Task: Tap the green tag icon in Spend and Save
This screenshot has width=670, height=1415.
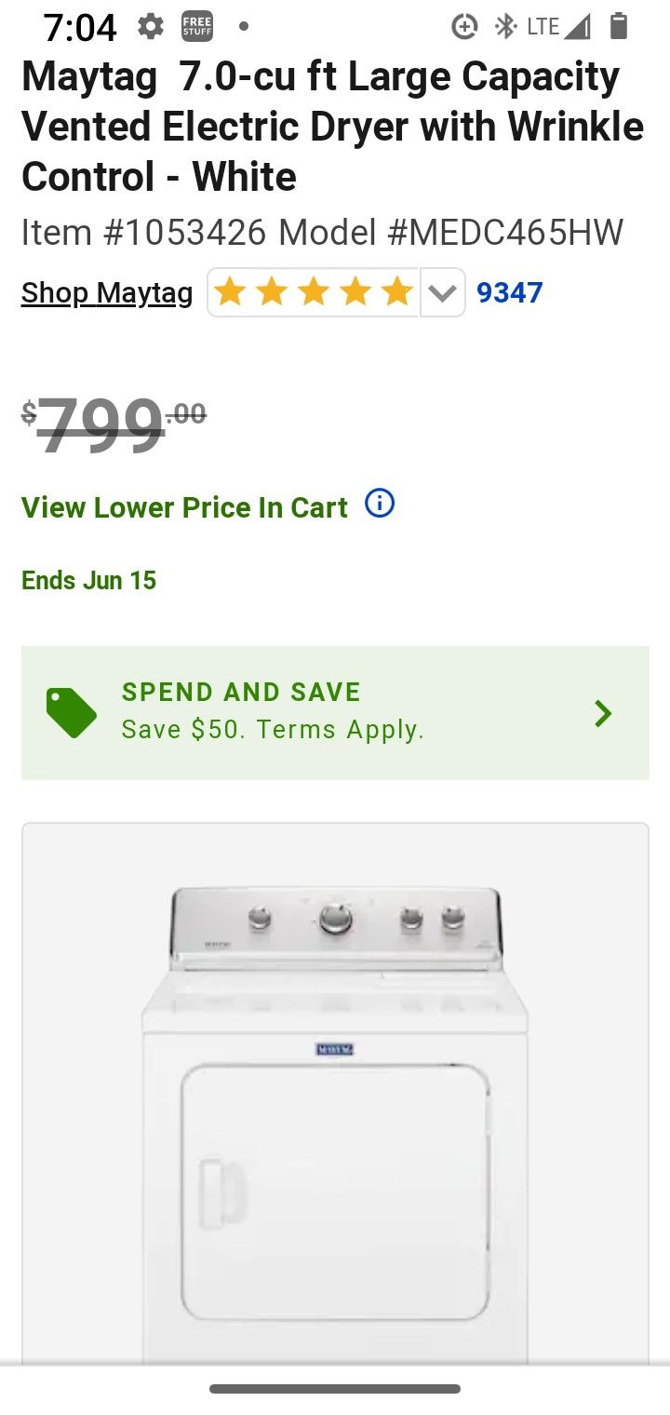Action: pyautogui.click(x=72, y=713)
